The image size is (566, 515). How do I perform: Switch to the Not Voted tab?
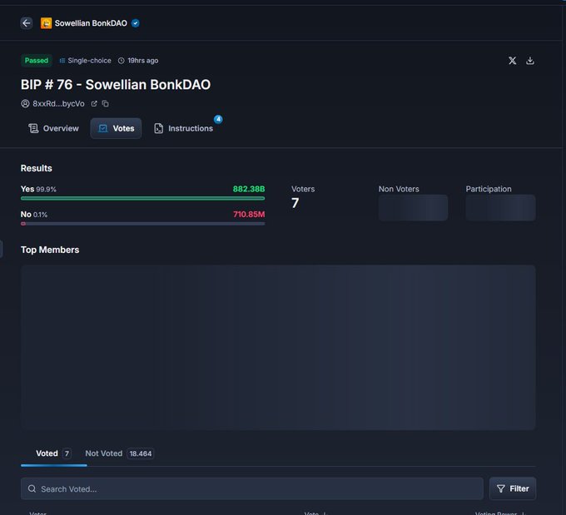[x=120, y=453]
